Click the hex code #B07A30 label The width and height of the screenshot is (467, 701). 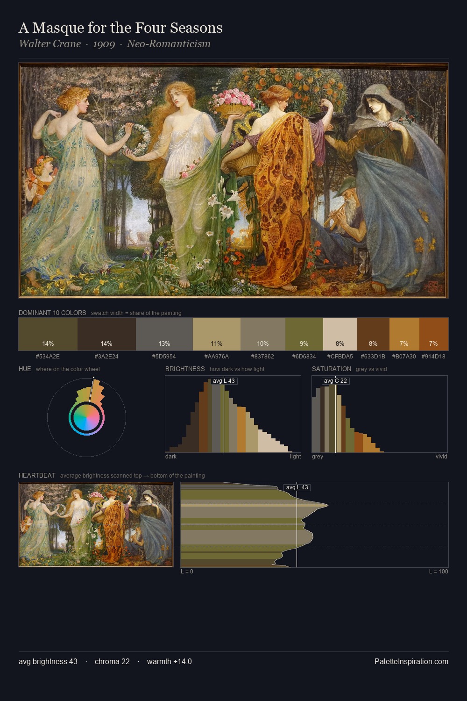[x=404, y=357]
